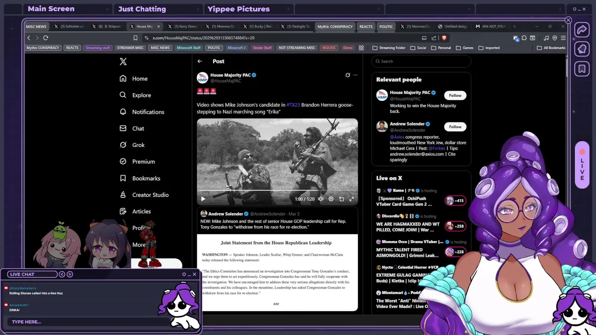Go to Home in X sidebar
Screen dimensions: 596x335
pos(134,79)
